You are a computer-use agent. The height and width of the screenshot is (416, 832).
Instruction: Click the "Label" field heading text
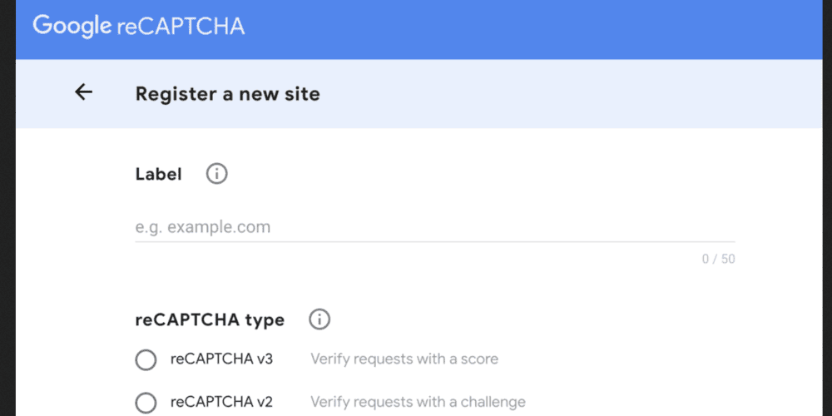[158, 175]
